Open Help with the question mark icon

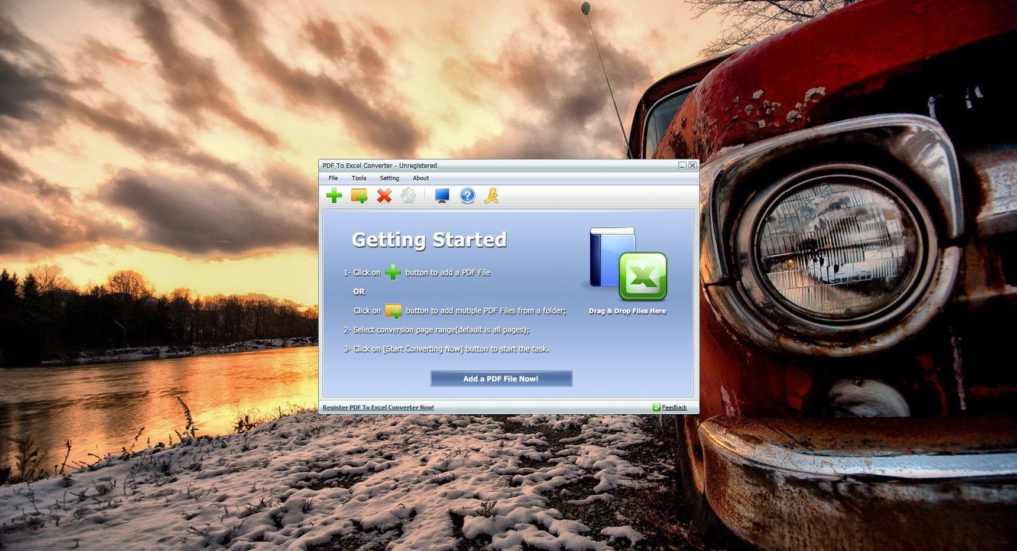tap(468, 196)
